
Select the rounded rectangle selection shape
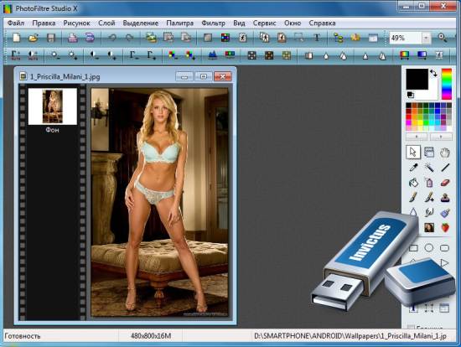coord(444,248)
